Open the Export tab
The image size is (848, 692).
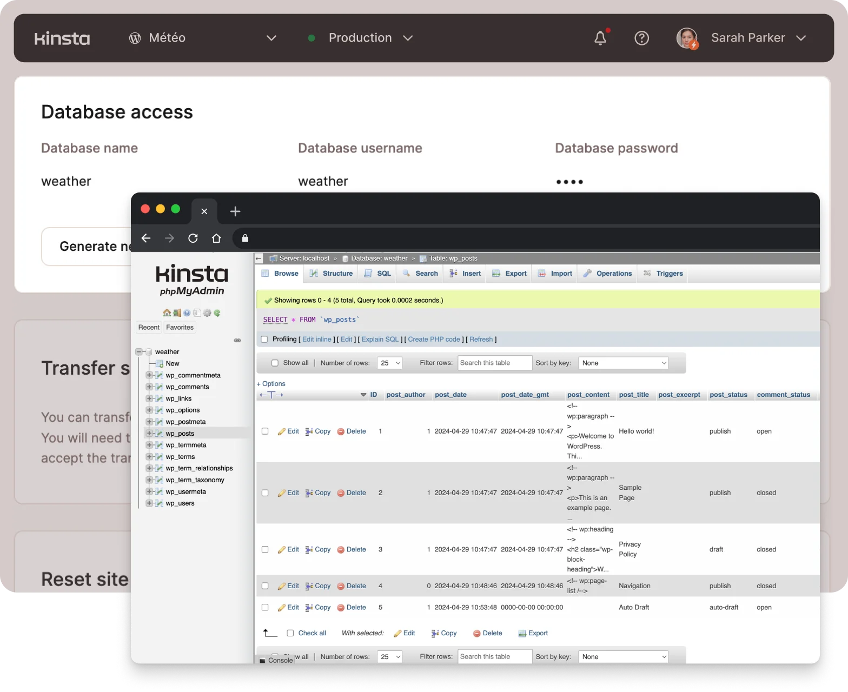coord(509,274)
